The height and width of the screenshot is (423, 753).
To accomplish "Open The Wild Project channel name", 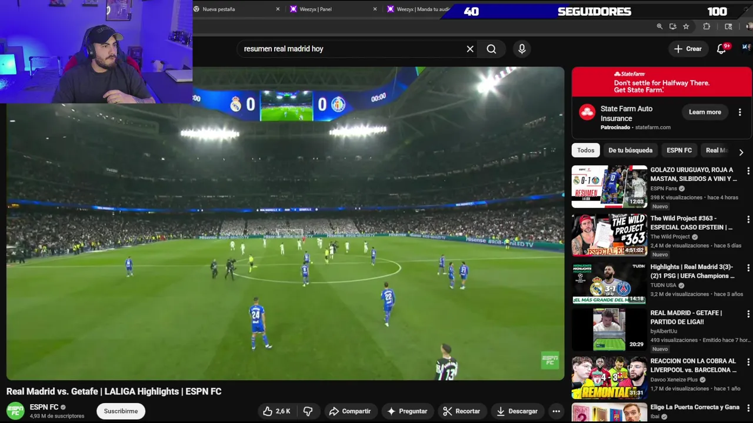I will pyautogui.click(x=670, y=237).
